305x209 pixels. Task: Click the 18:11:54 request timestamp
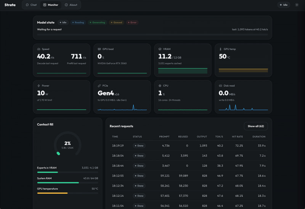pos(118,206)
